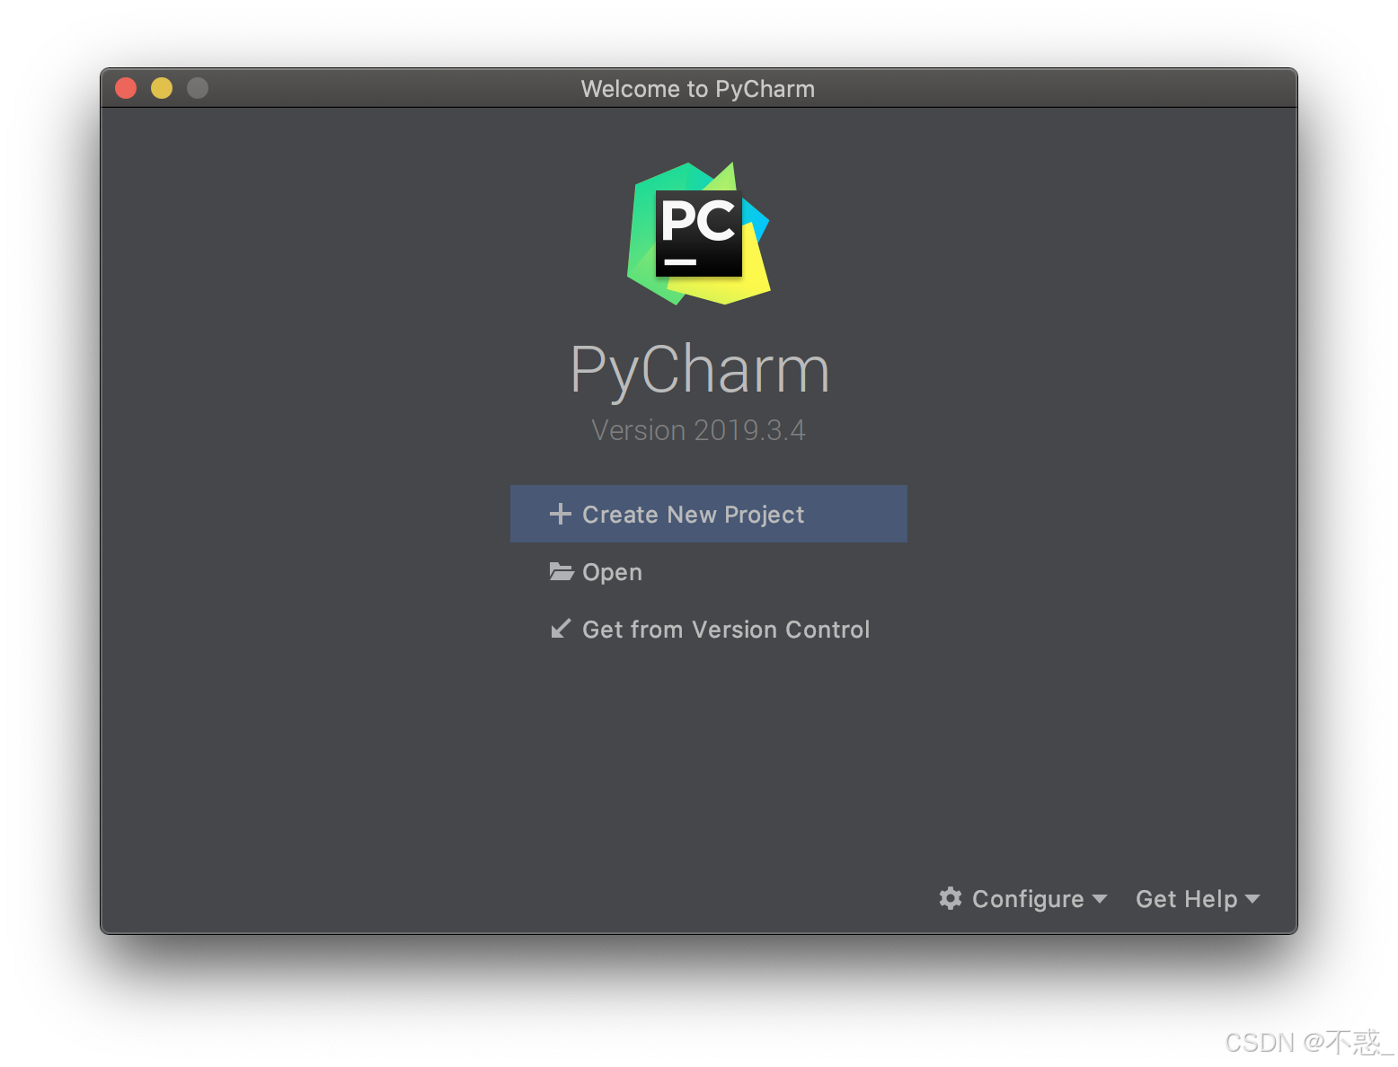Expand the Get Help dropdown

(1198, 899)
